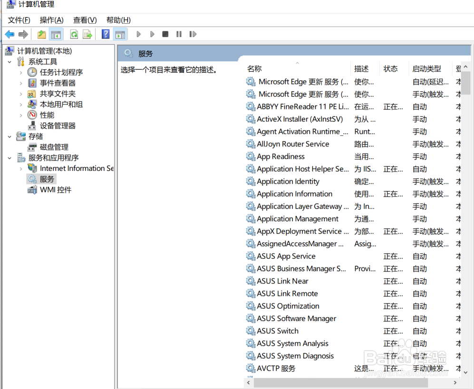Open the 查看 menu
474x389 pixels.
84,20
